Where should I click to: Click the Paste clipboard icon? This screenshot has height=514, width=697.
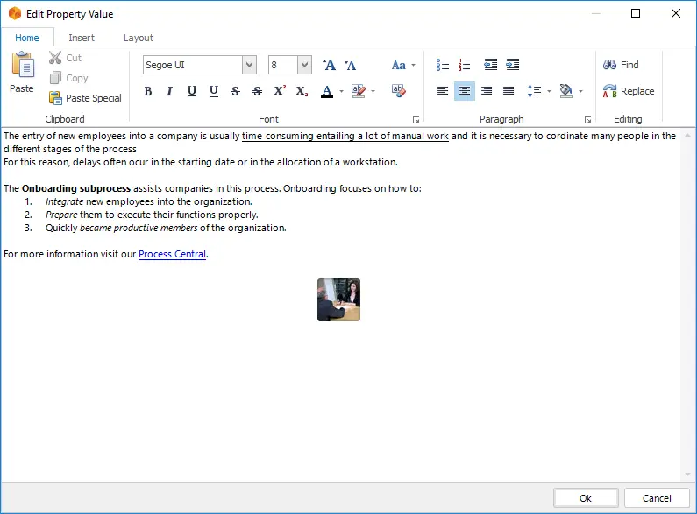click(x=22, y=65)
